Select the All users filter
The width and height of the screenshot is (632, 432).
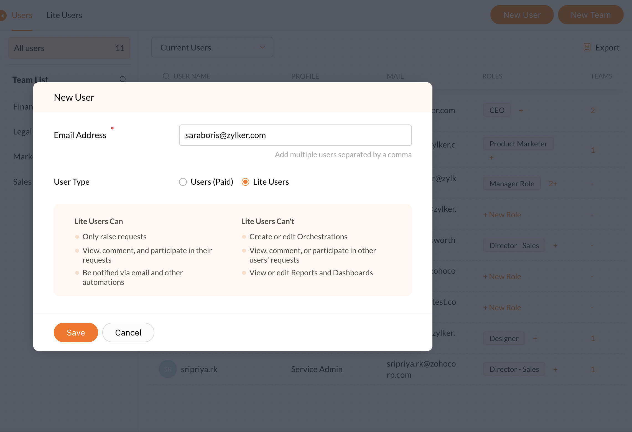click(69, 48)
